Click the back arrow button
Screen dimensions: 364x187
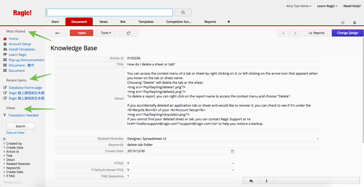(x=57, y=33)
